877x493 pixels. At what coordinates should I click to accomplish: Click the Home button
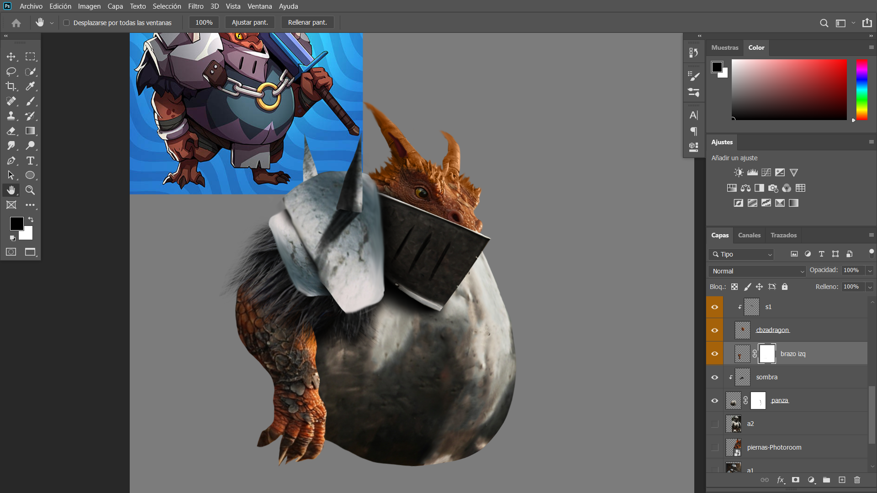click(x=16, y=23)
